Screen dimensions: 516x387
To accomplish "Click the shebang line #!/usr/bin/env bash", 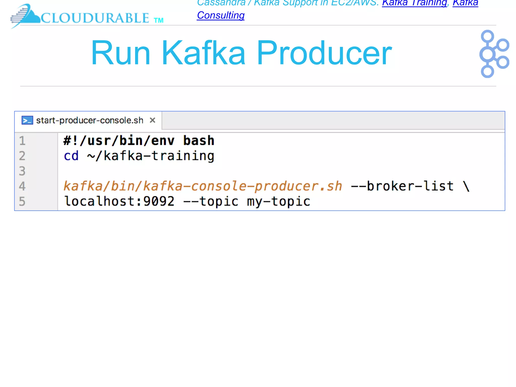I will point(139,141).
